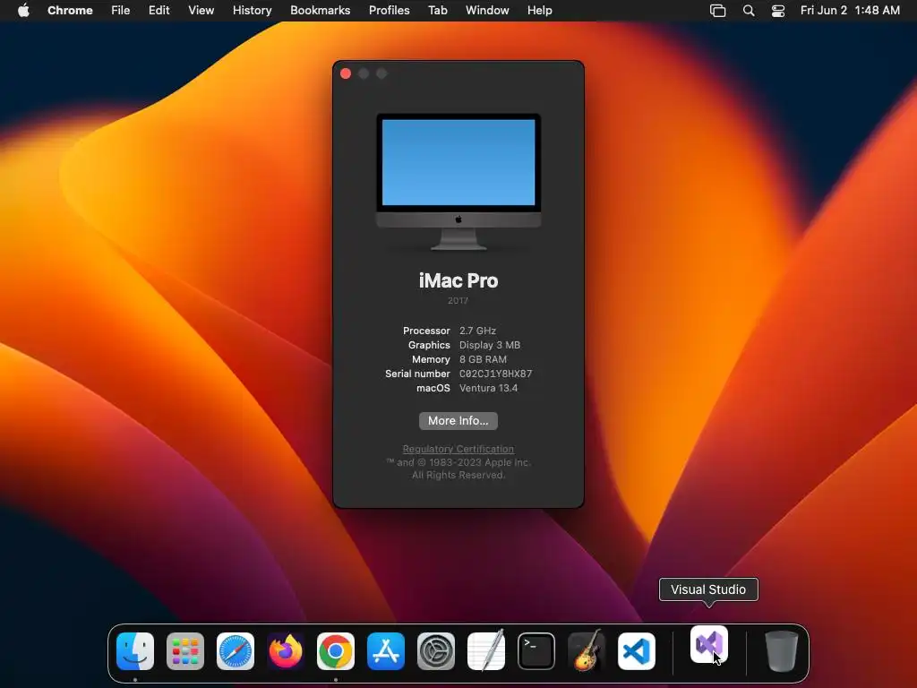Click the 2.7 GHz processor value
917x688 pixels.
pyautogui.click(x=478, y=331)
